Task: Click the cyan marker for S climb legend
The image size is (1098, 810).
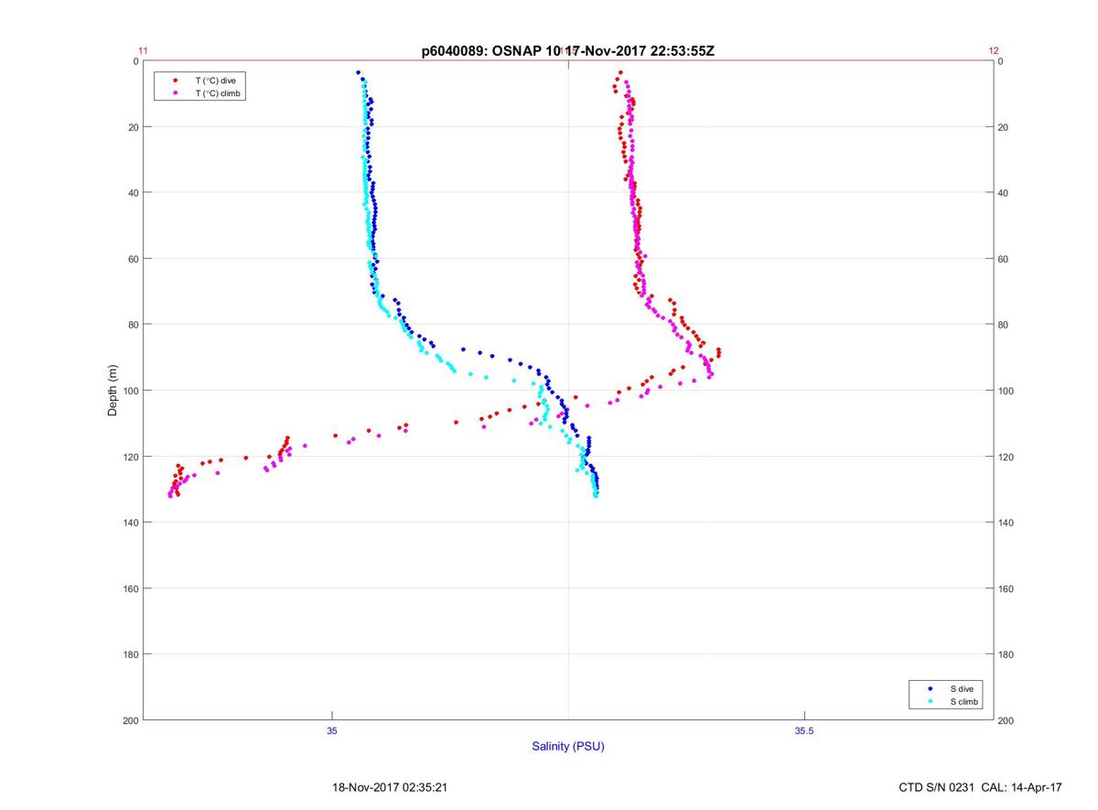Action: [930, 702]
